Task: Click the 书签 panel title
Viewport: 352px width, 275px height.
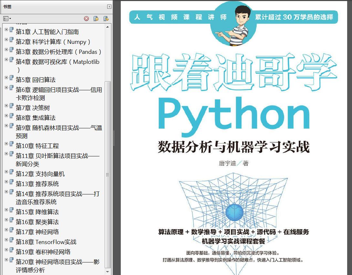Action: [7, 6]
